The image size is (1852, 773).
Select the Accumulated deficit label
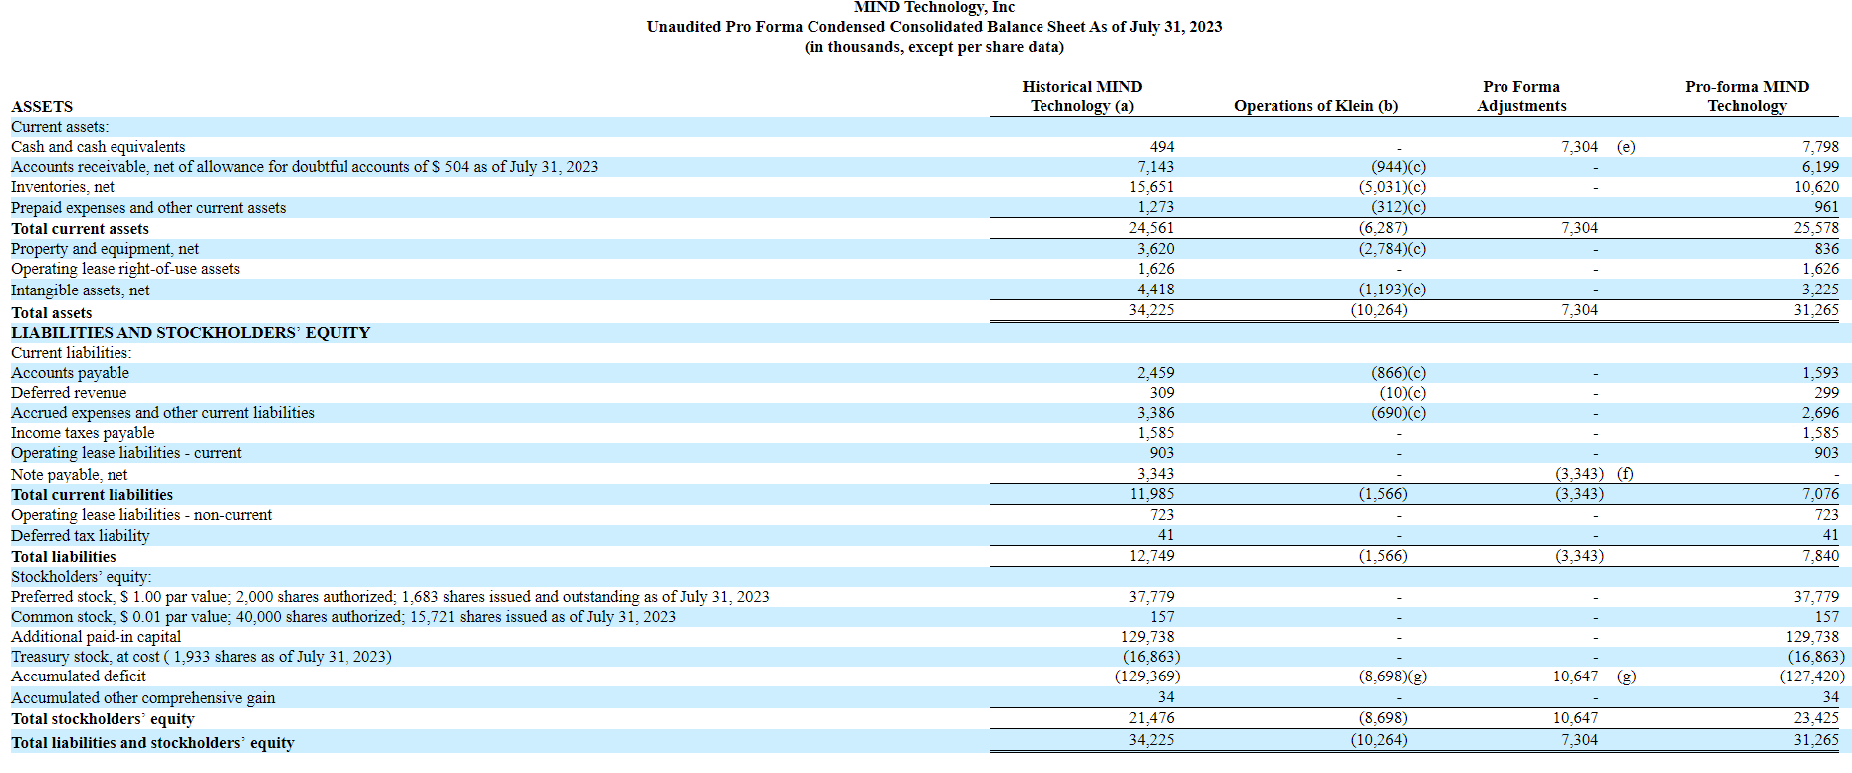click(79, 676)
